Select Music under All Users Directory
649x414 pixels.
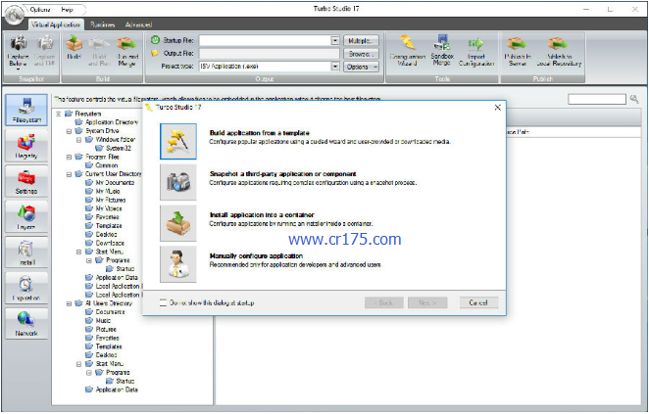coord(103,321)
